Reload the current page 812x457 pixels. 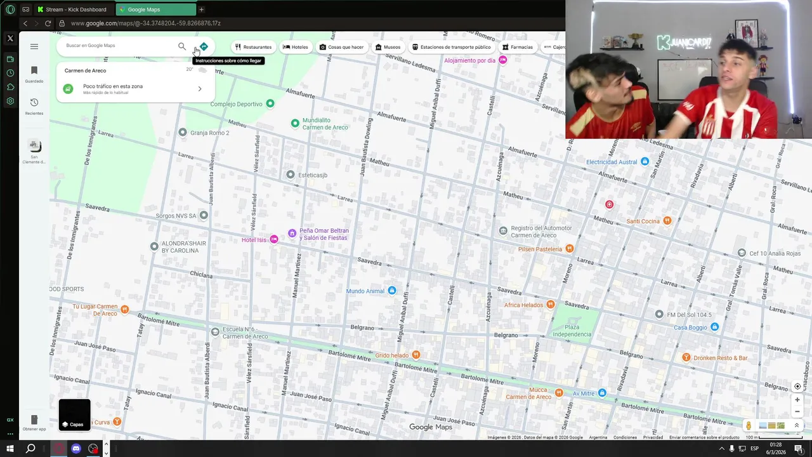point(48,23)
